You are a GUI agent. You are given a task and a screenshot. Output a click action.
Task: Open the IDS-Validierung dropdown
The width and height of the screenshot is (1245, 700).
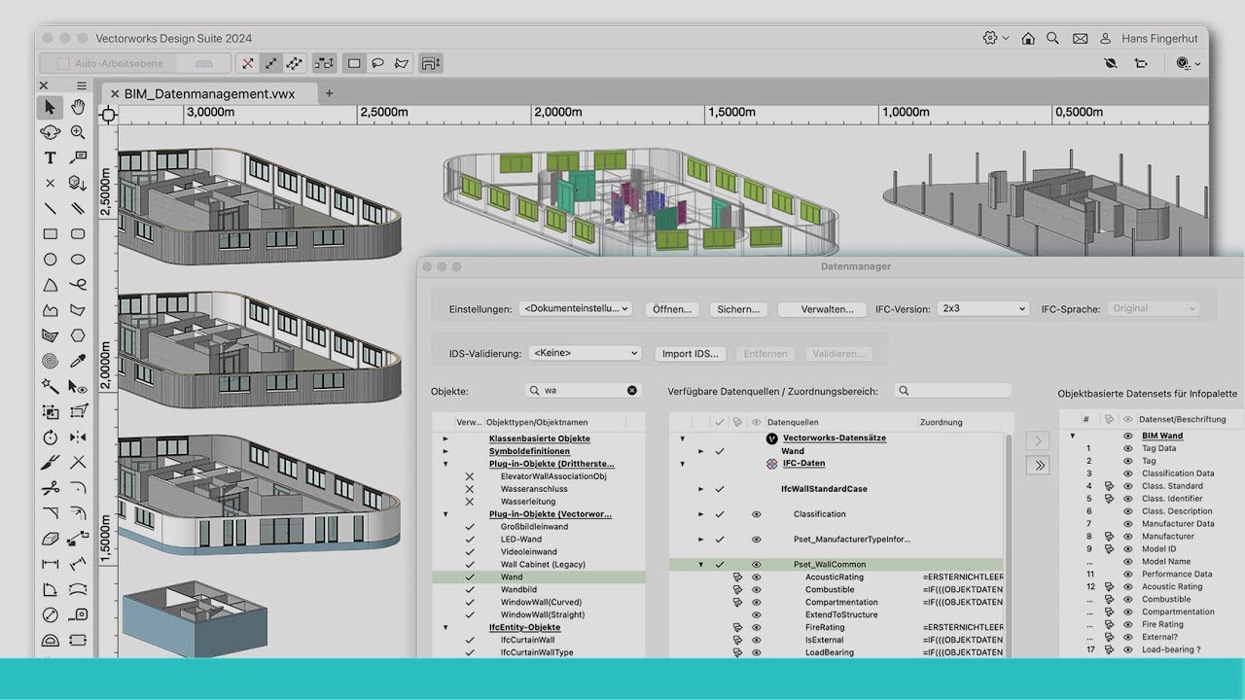586,353
